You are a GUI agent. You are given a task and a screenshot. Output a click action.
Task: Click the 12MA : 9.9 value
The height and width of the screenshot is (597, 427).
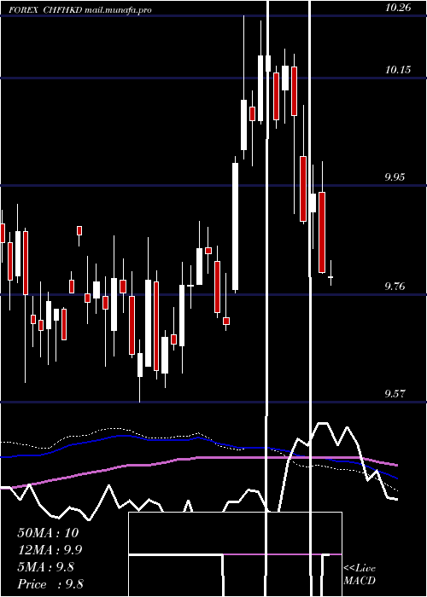pyautogui.click(x=50, y=550)
